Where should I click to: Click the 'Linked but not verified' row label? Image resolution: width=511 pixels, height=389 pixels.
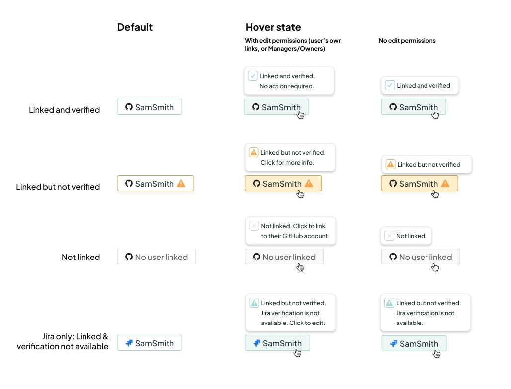(x=58, y=187)
